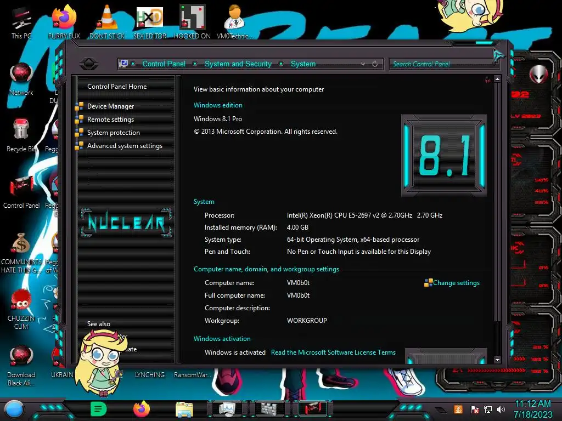Open the Firefox desktop shortcut icon
This screenshot has height=421, width=562.
point(64,22)
